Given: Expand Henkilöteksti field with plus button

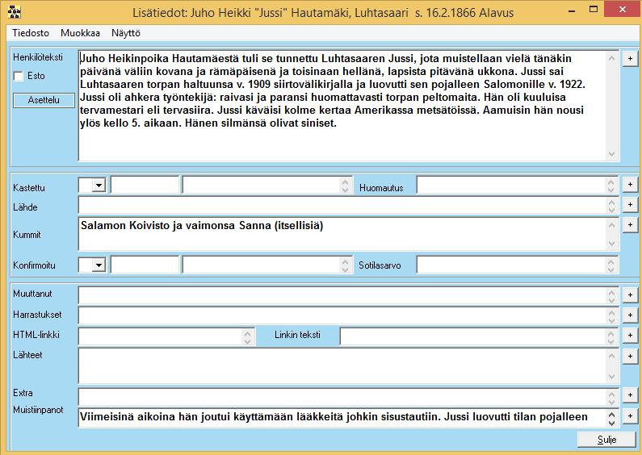Looking at the screenshot, I should click(x=630, y=59).
